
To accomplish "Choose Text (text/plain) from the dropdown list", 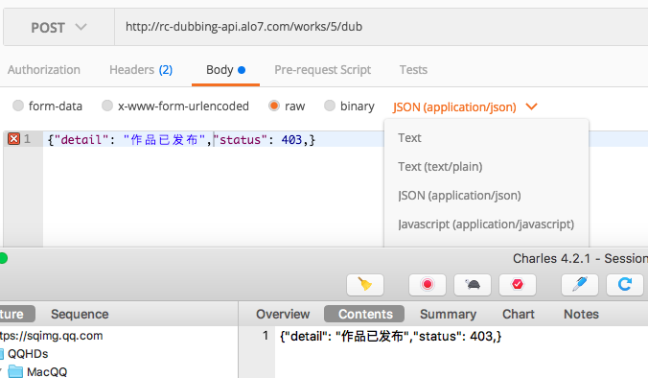I will (440, 167).
